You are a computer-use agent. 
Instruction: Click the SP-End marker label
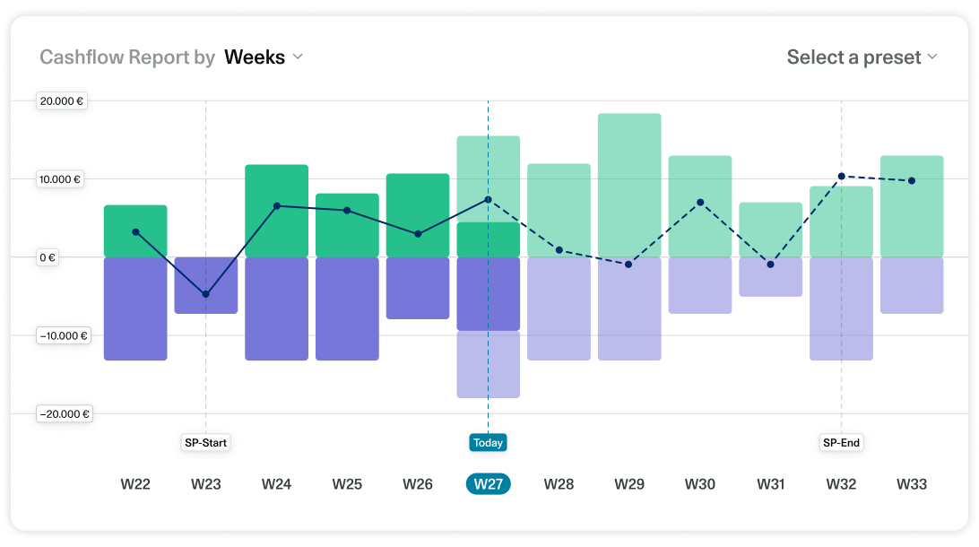841,442
